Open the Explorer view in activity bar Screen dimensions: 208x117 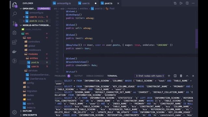(x=14, y=5)
